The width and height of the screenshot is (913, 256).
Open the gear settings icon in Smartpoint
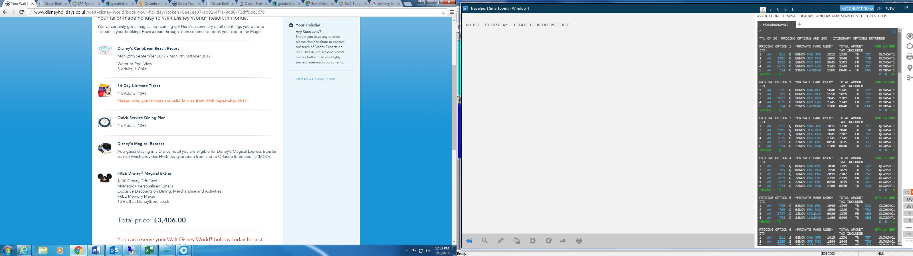(533, 241)
